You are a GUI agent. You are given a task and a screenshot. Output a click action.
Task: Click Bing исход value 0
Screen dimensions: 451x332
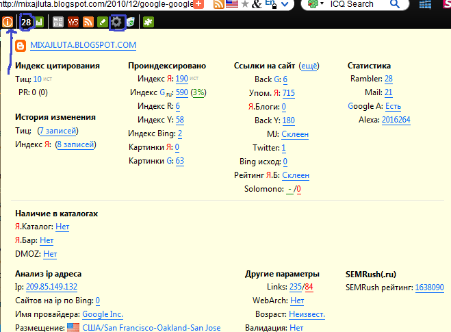click(285, 162)
